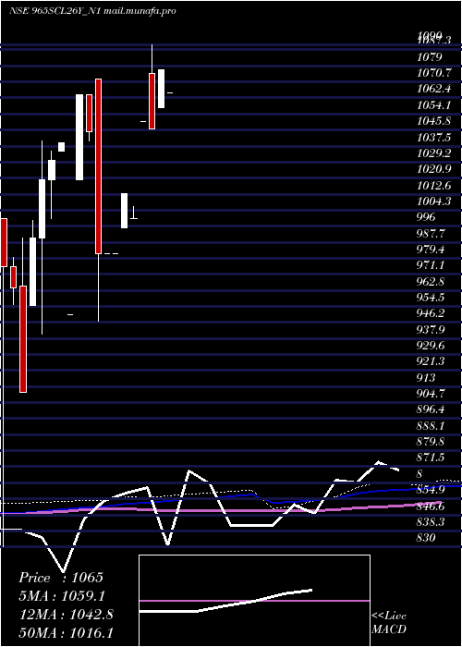Click the 12MA : 1042.8 value
Viewport: 462px width, 647px height.
point(67,614)
